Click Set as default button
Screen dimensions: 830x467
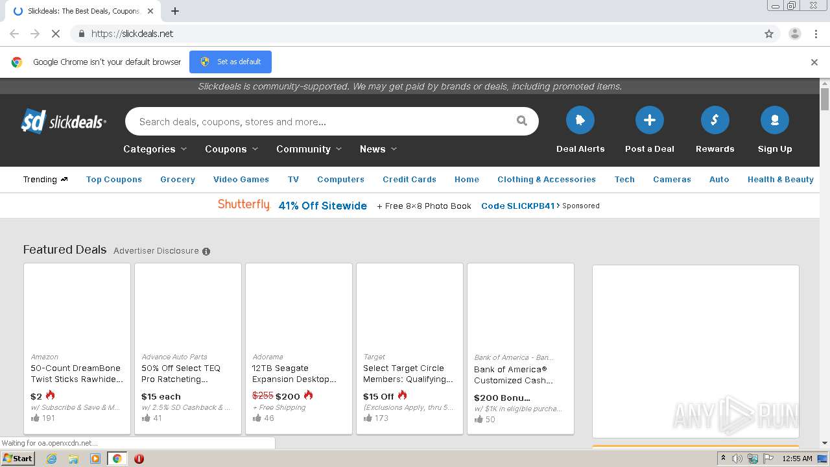[x=230, y=62]
